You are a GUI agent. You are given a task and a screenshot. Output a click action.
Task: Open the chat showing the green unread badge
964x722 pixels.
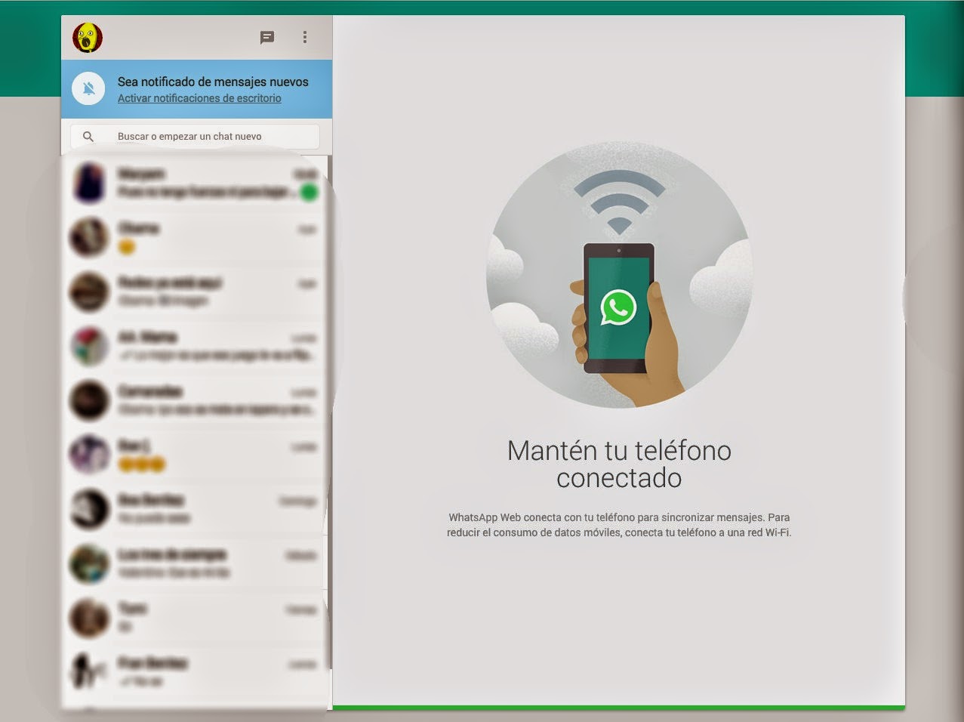click(x=195, y=183)
